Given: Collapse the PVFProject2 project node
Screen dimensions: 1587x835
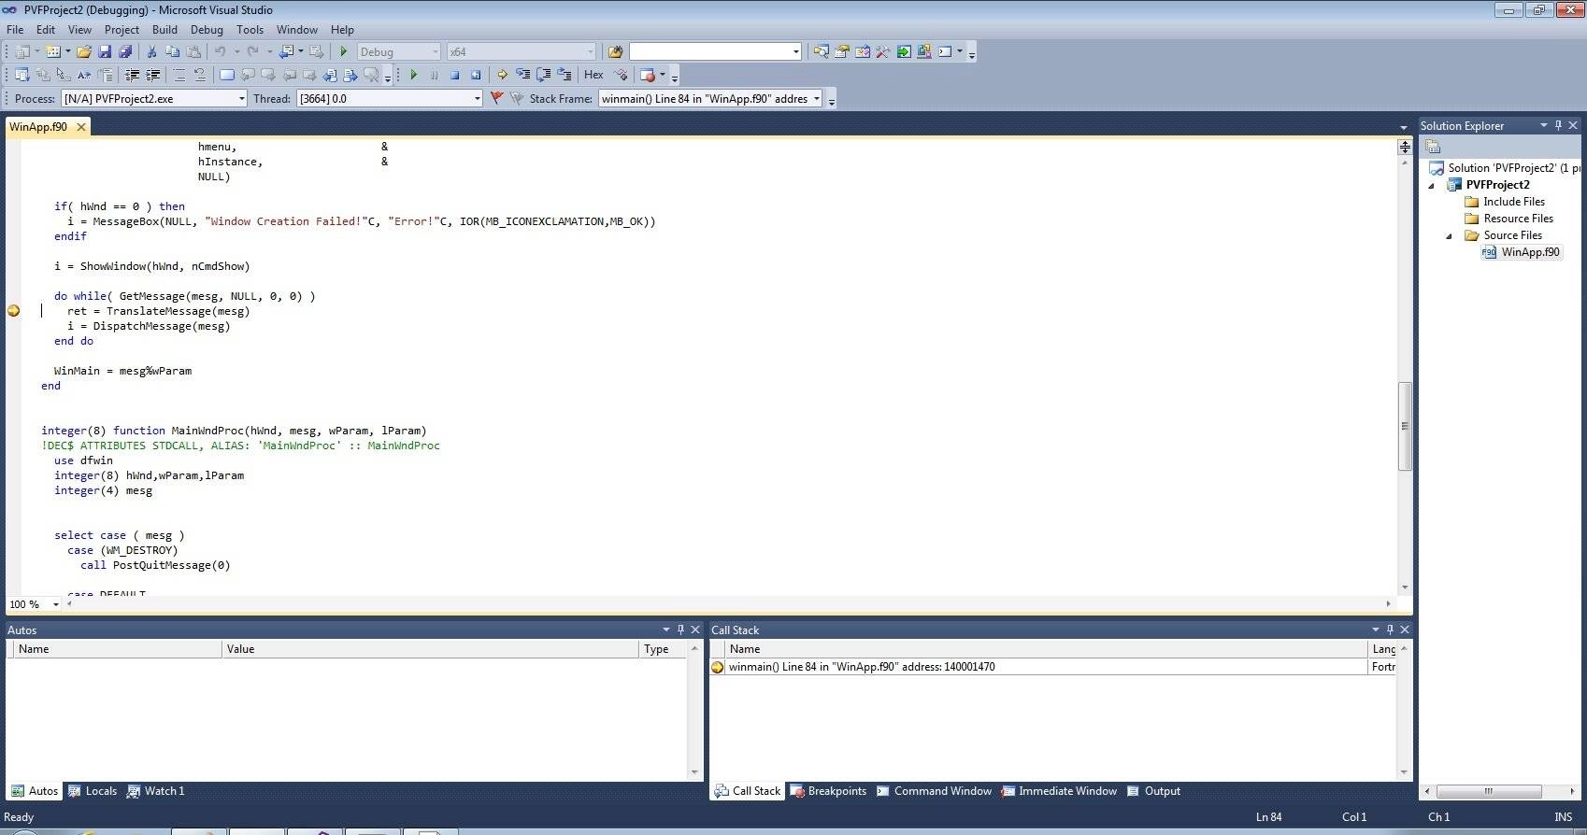Looking at the screenshot, I should (x=1431, y=185).
